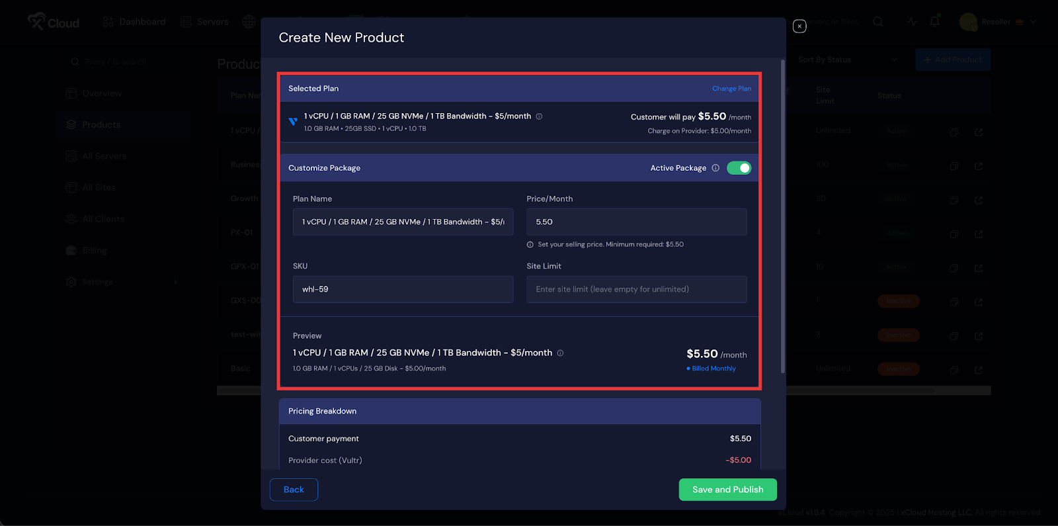Click info icon next to Active Package

[x=715, y=168]
